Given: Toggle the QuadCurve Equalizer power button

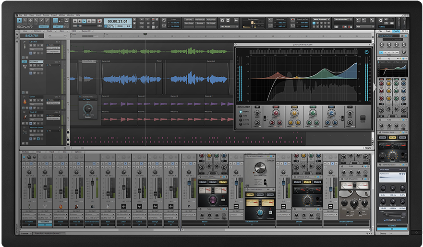Looking at the screenshot, I should point(367,51).
